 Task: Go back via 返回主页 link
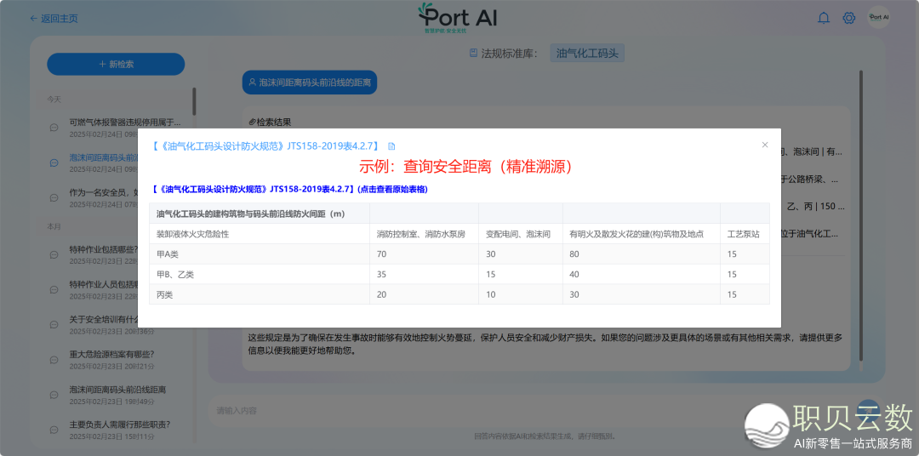point(53,18)
